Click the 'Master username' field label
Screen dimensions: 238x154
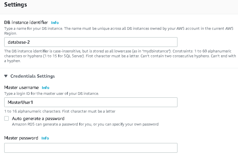coord(21,88)
